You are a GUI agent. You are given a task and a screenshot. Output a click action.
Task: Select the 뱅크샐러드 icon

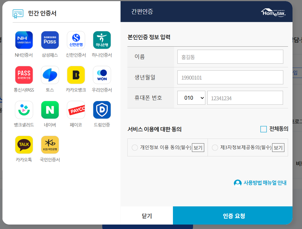(24, 110)
